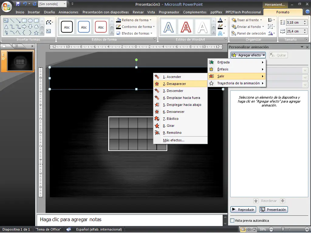Switch to Slide Sorter view in status bar

click(x=248, y=229)
